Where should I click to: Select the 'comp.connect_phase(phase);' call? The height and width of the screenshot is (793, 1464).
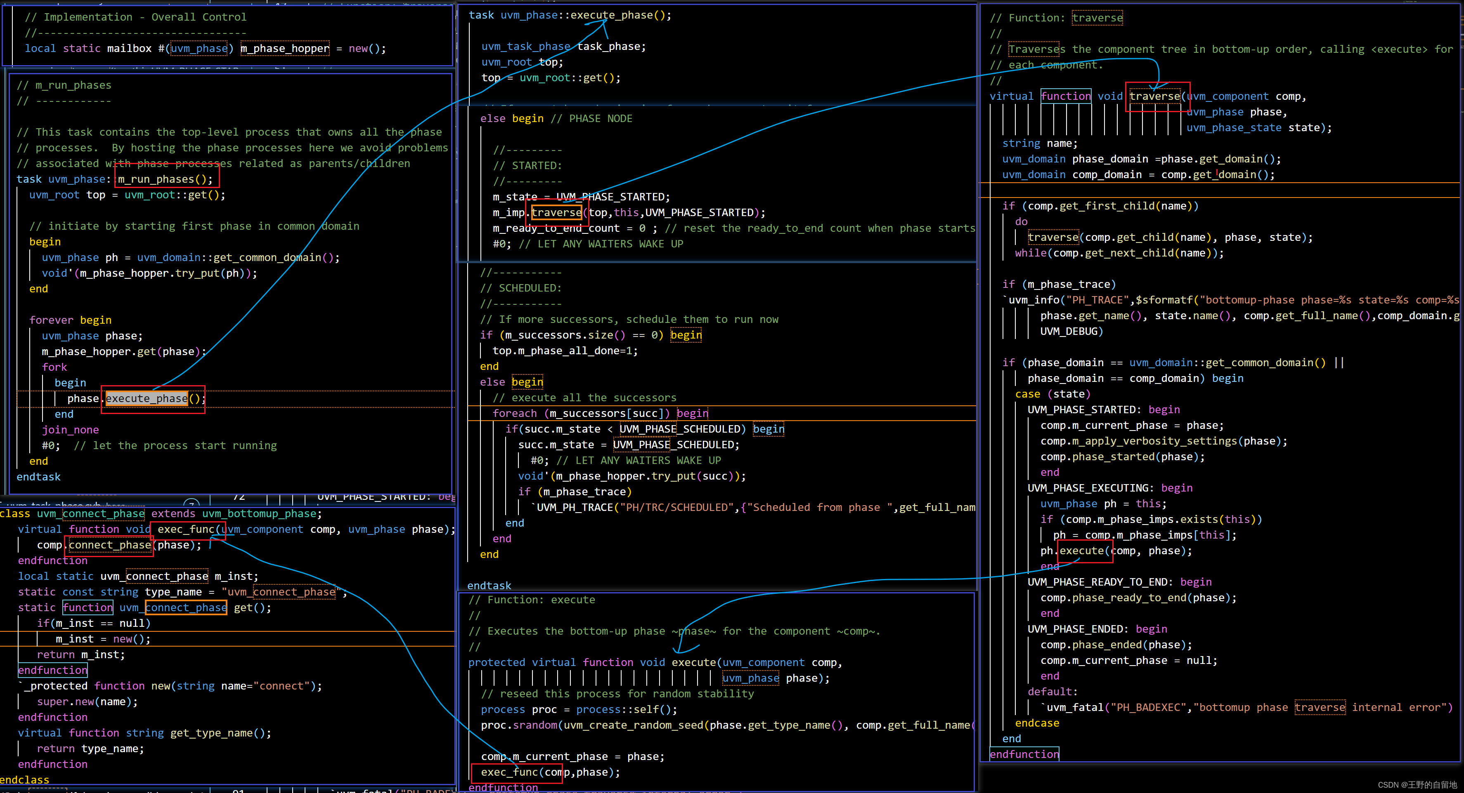click(119, 545)
